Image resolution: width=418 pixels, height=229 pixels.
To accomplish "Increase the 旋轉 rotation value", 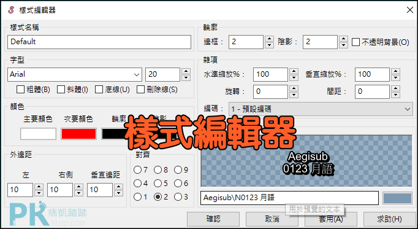I will pyautogui.click(x=294, y=88).
